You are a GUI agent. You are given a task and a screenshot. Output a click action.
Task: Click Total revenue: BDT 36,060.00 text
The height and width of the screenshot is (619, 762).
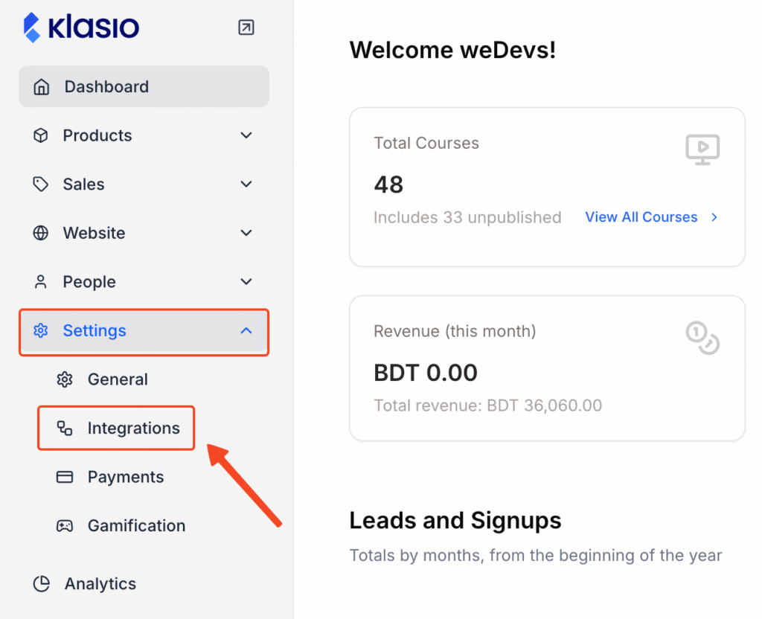coord(487,405)
